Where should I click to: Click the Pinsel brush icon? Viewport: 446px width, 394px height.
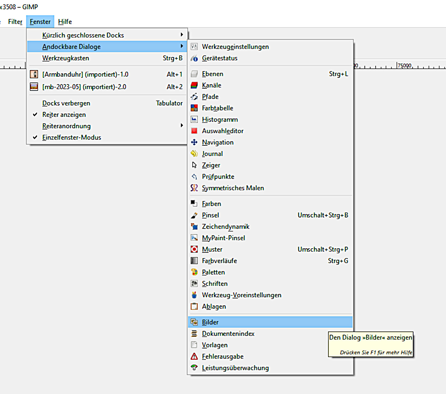point(194,215)
